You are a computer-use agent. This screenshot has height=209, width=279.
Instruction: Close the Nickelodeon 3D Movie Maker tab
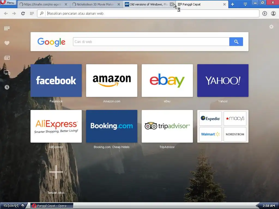tap(119, 4)
